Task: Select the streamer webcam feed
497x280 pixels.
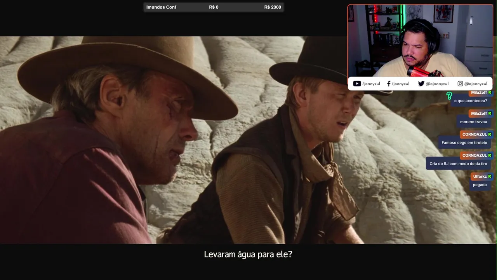Action: click(420, 40)
